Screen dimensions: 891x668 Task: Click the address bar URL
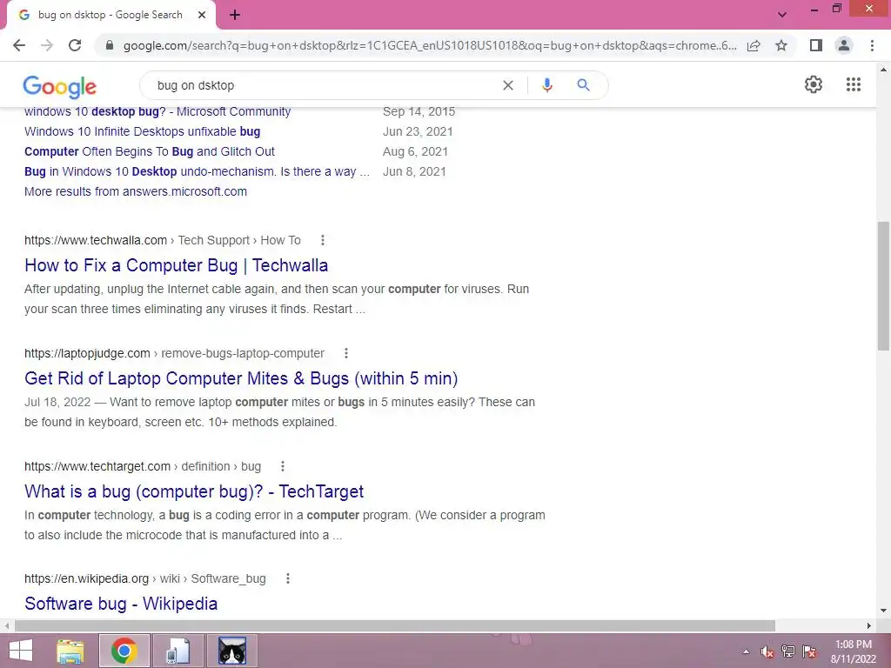(x=430, y=45)
